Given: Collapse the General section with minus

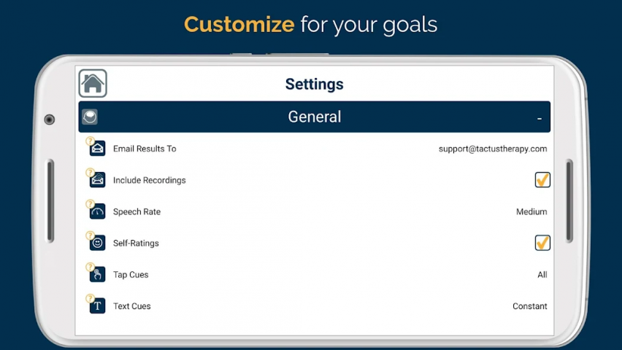Looking at the screenshot, I should tap(540, 117).
